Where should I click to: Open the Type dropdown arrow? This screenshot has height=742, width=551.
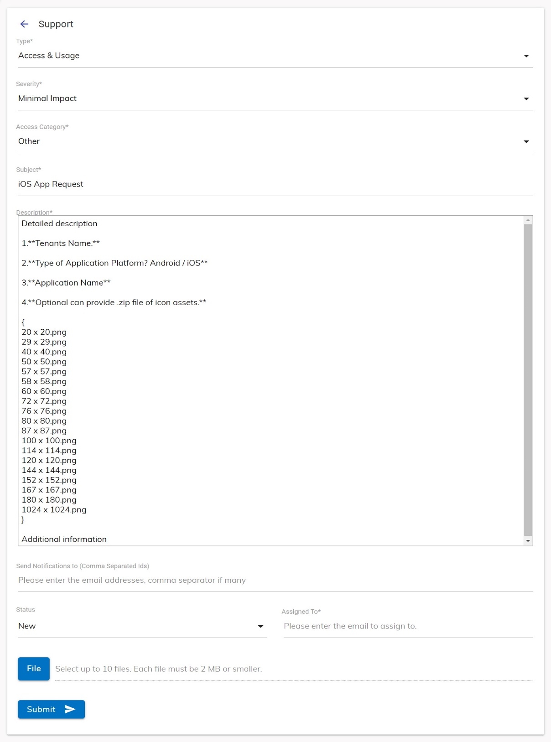(526, 56)
